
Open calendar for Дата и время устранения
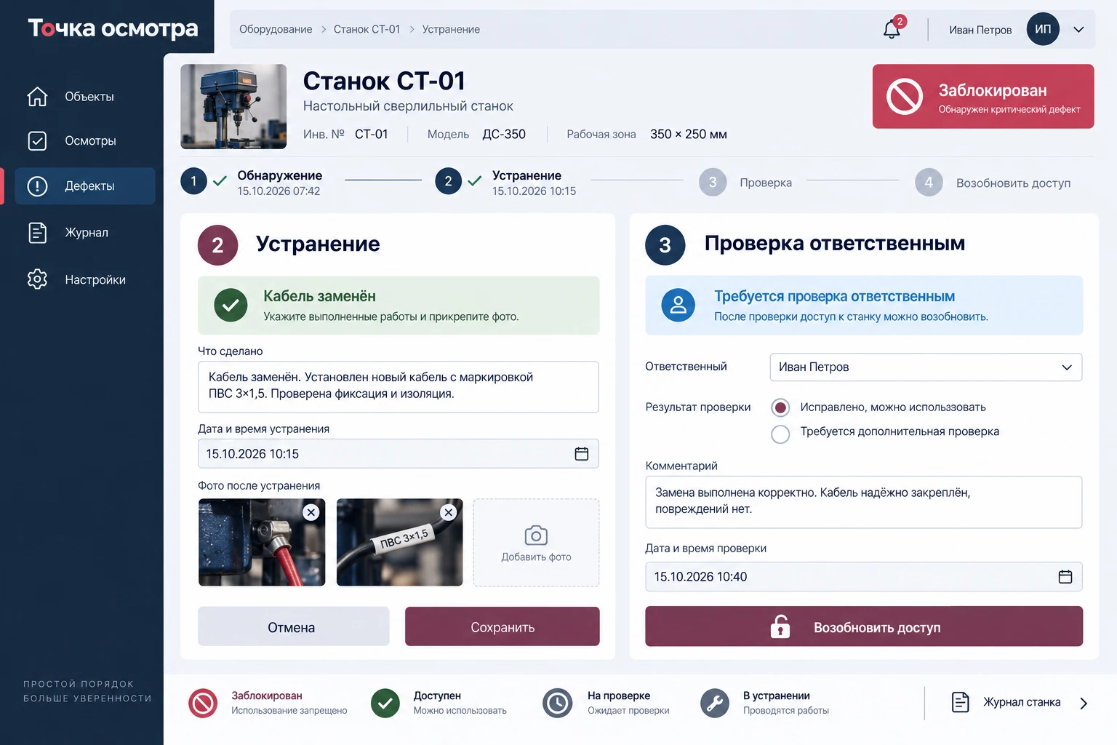click(582, 453)
